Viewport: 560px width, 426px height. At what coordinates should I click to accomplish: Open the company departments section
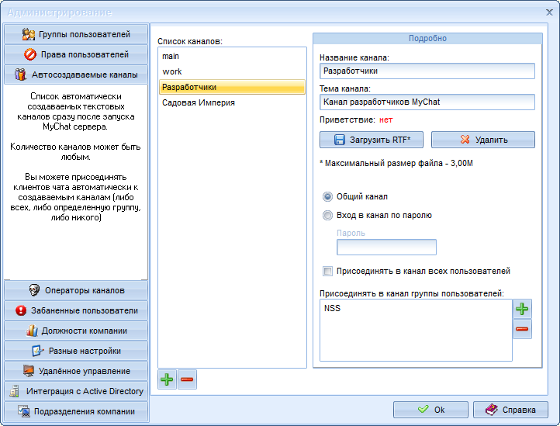tap(76, 411)
